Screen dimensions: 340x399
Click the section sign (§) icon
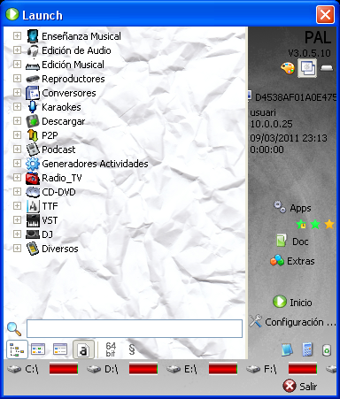132,349
